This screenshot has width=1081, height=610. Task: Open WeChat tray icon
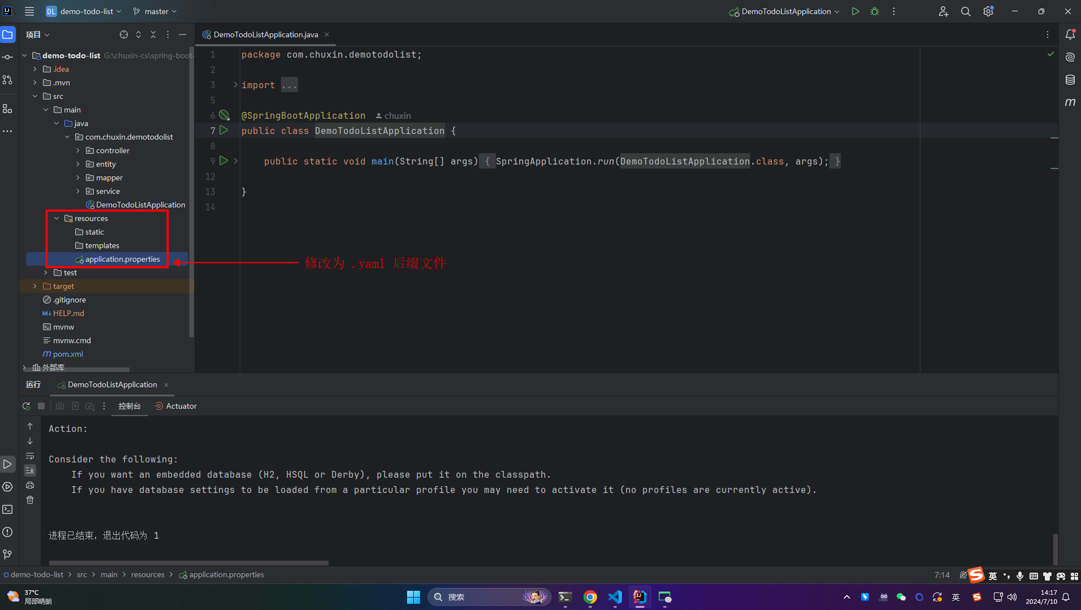pos(901,597)
